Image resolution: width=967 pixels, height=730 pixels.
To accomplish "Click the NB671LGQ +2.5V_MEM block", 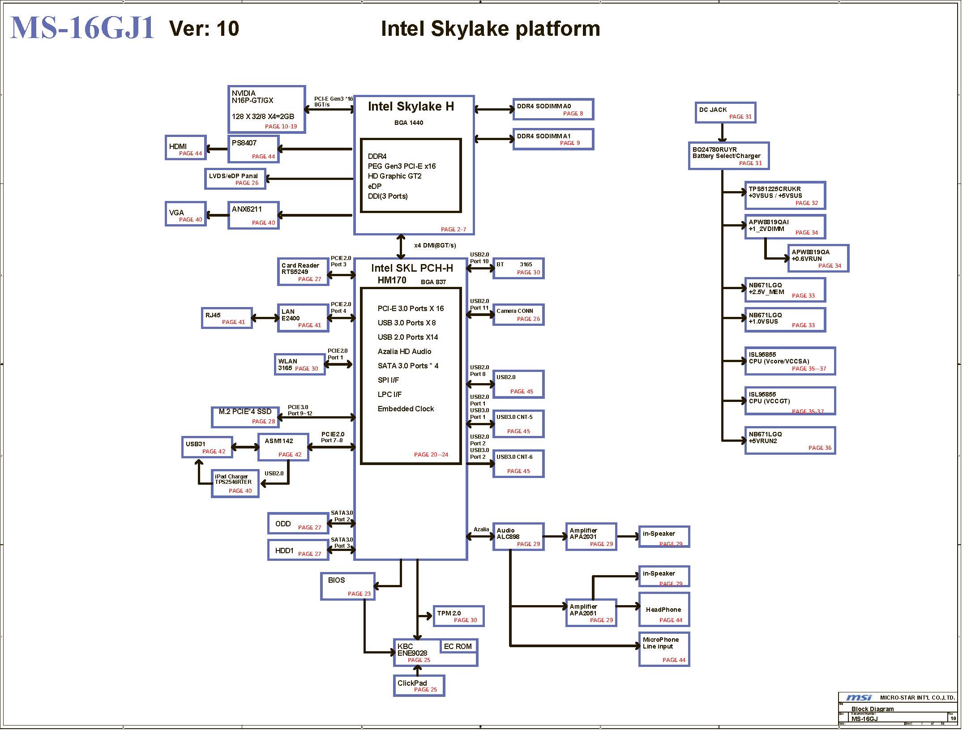I will pos(785,290).
